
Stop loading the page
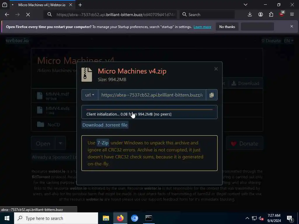28,15
